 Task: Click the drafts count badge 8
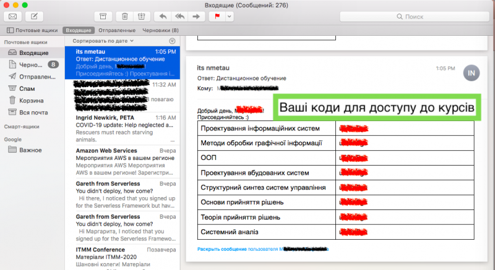click(x=53, y=65)
